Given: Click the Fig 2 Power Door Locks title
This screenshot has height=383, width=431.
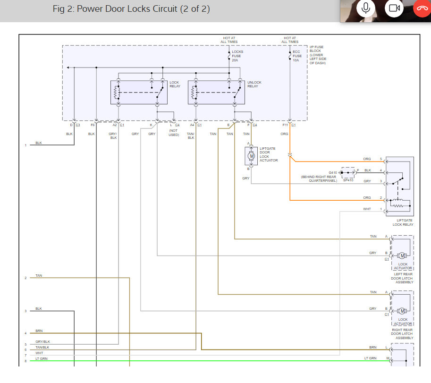Looking at the screenshot, I should [x=132, y=9].
